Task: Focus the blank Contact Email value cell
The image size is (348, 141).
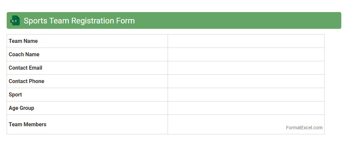Action: (246, 68)
